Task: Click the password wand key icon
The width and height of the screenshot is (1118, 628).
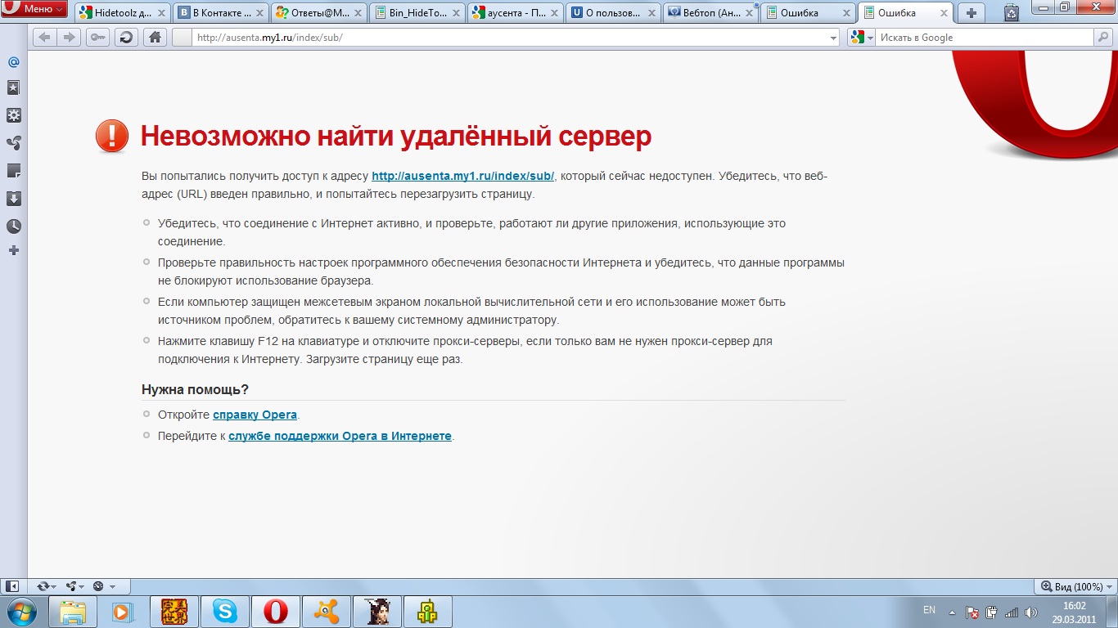Action: [x=97, y=38]
